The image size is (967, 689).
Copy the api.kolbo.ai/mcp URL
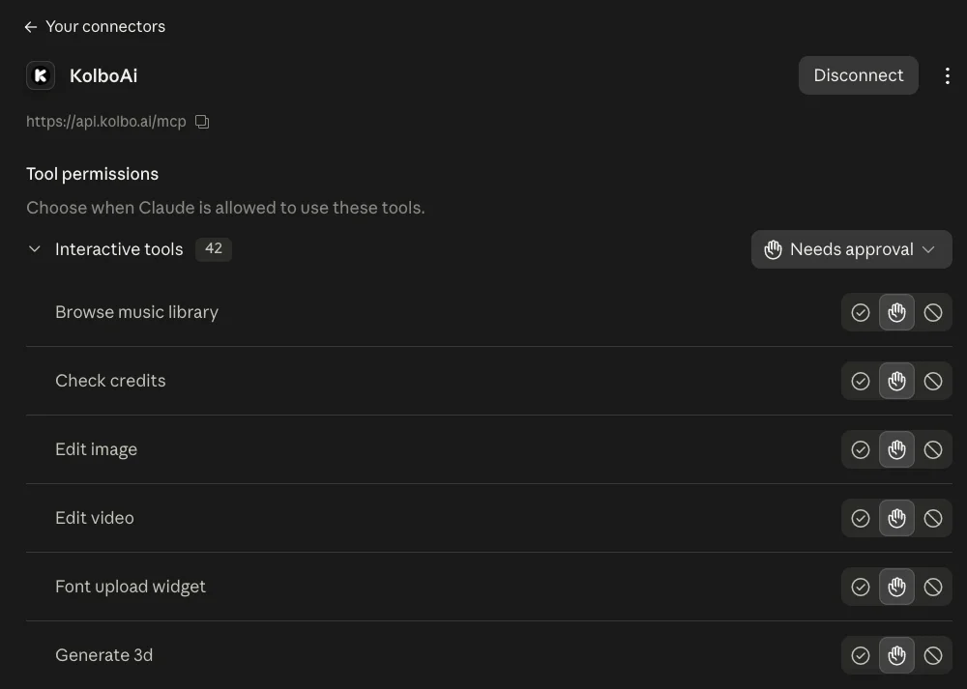click(x=202, y=122)
